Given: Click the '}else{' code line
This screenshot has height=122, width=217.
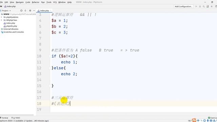Looking at the screenshot, I should [59, 68].
